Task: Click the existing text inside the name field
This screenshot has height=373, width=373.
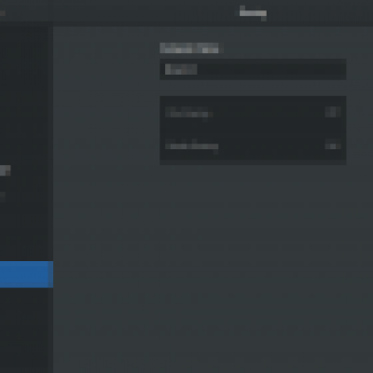Action: coord(181,69)
